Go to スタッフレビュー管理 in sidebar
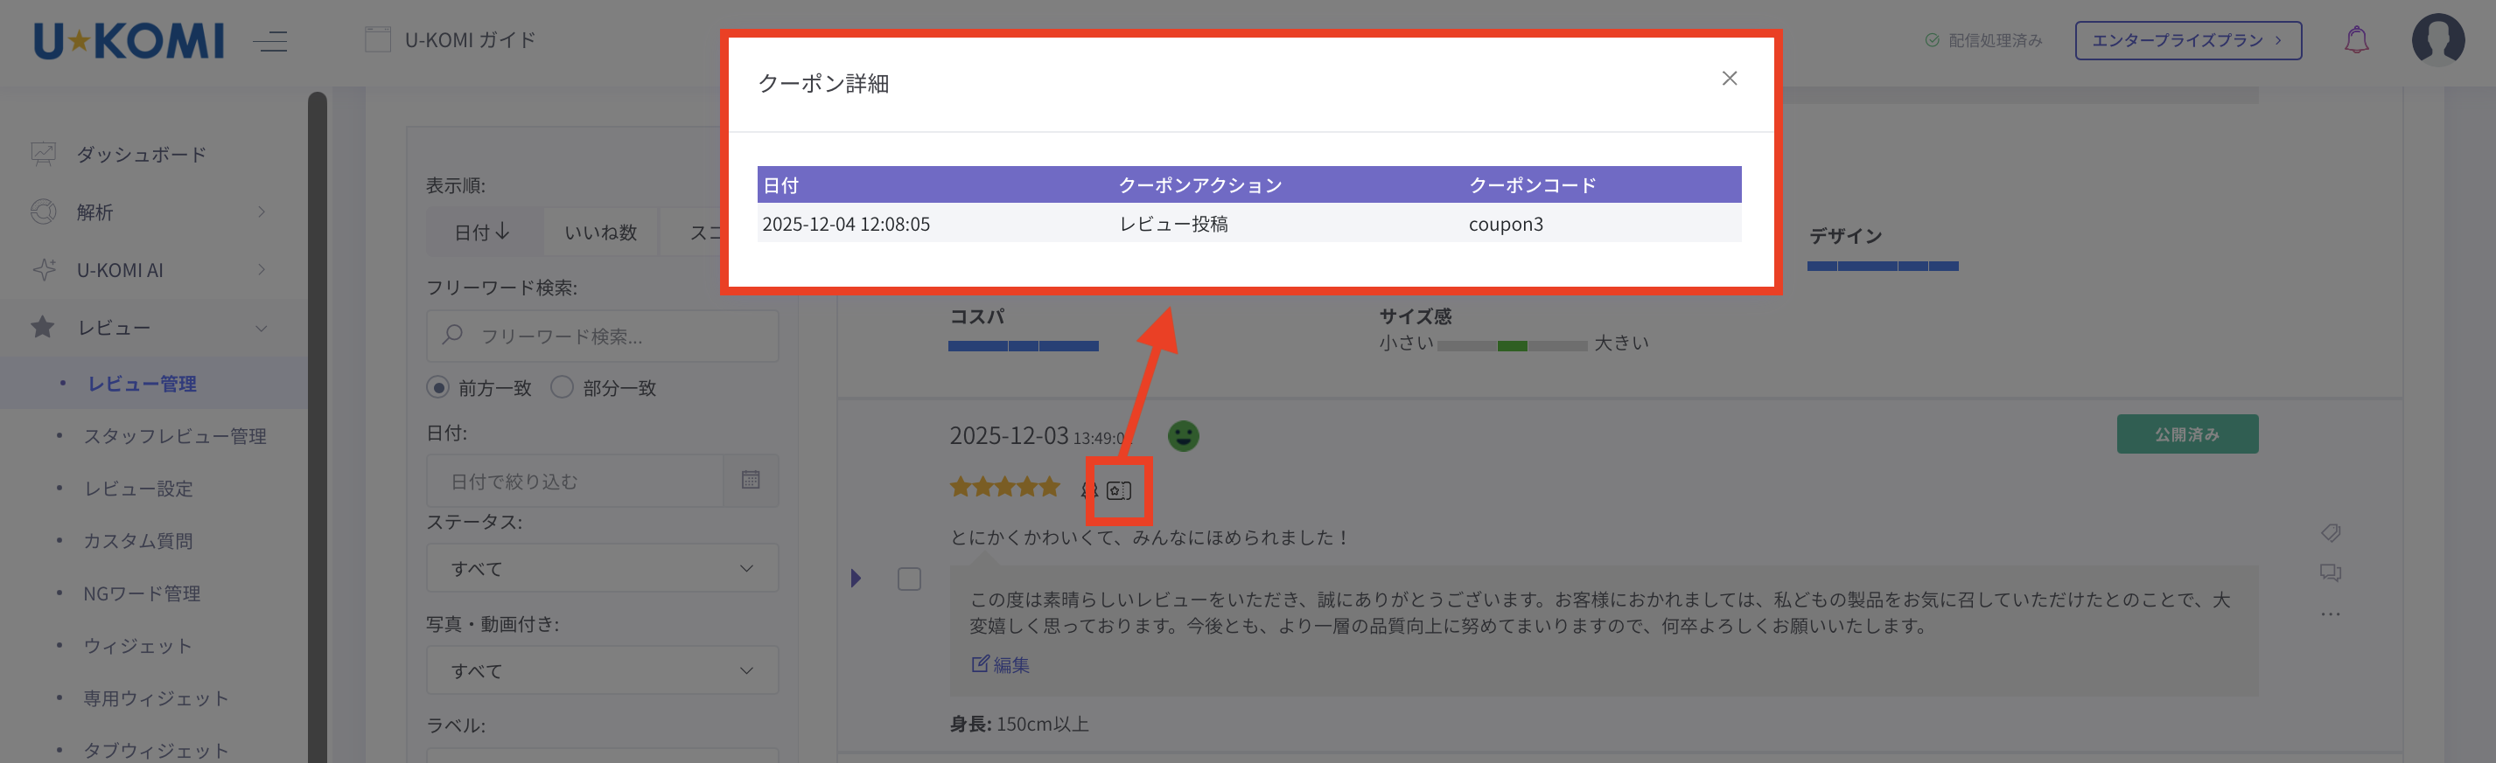2496x763 pixels. tap(174, 437)
